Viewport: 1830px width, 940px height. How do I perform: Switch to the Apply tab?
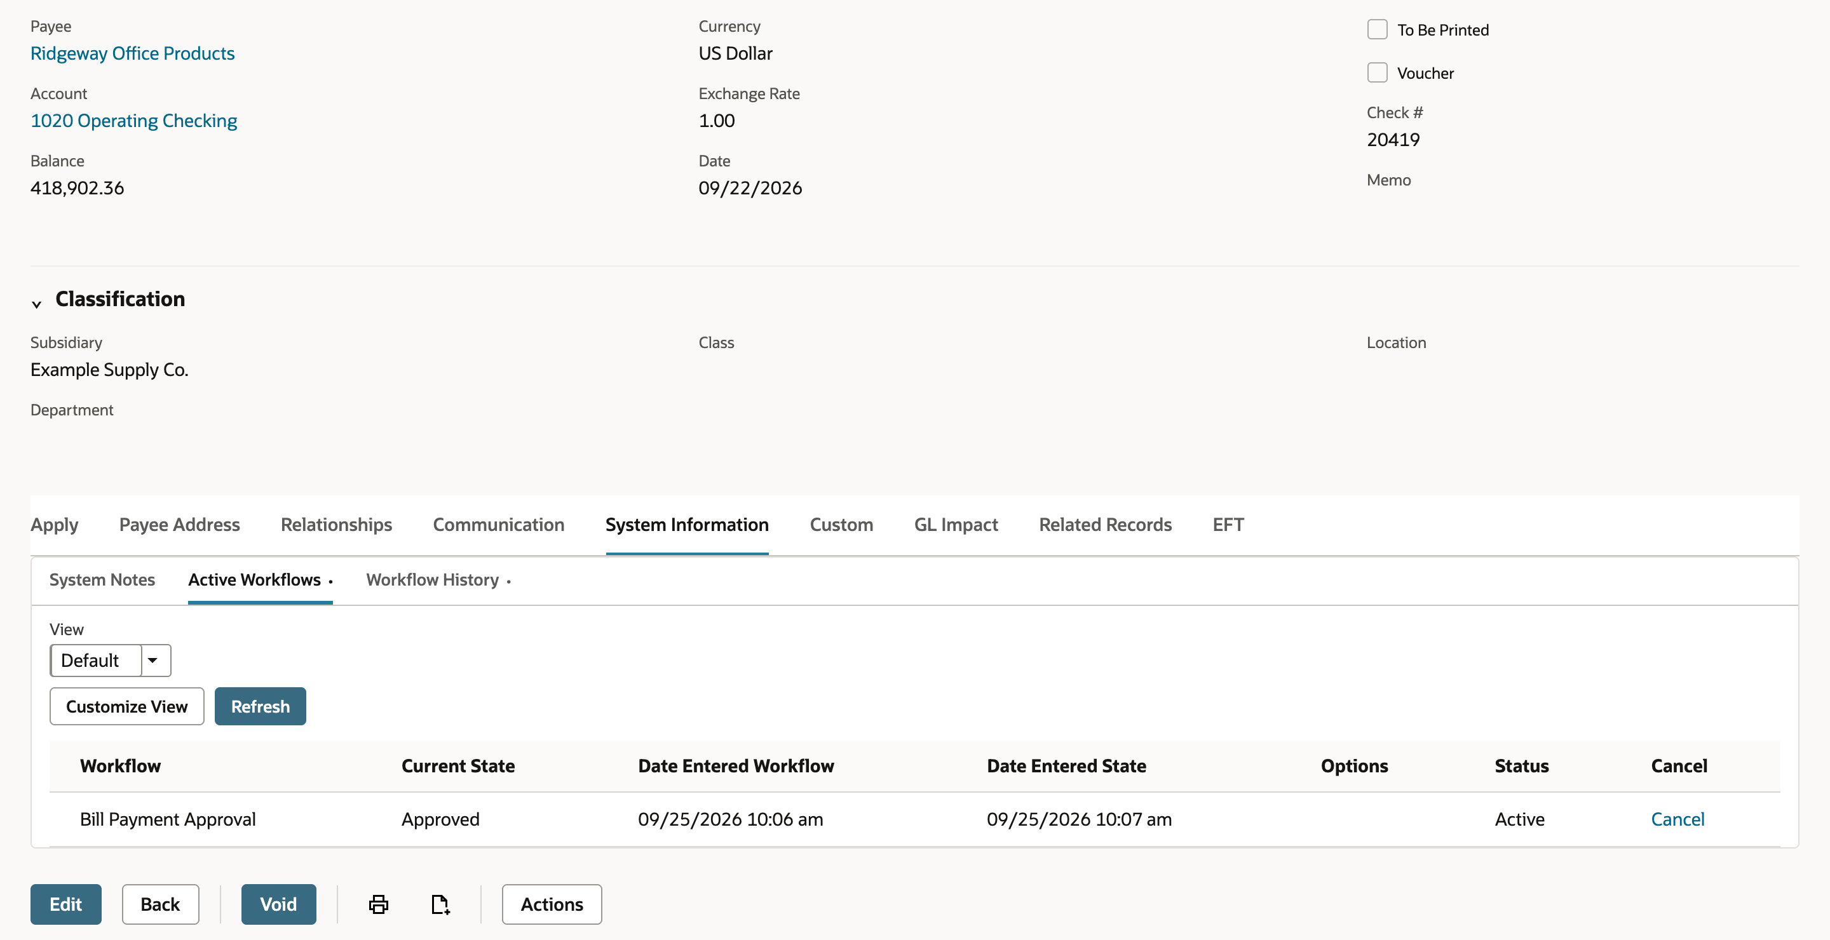coord(55,525)
